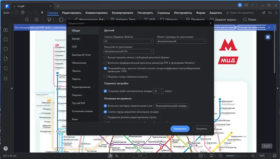Toggle always hide form document message panel checkbox
The image size is (280, 159).
pyautogui.click(x=105, y=57)
